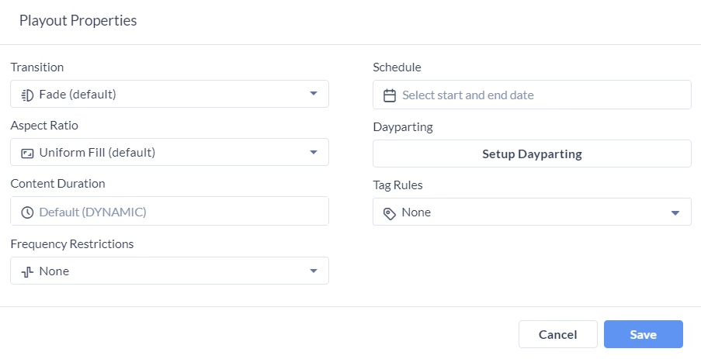Screen dimensions: 701x359
Task: Click None value in Frequency Restrictions
Action: (54, 271)
